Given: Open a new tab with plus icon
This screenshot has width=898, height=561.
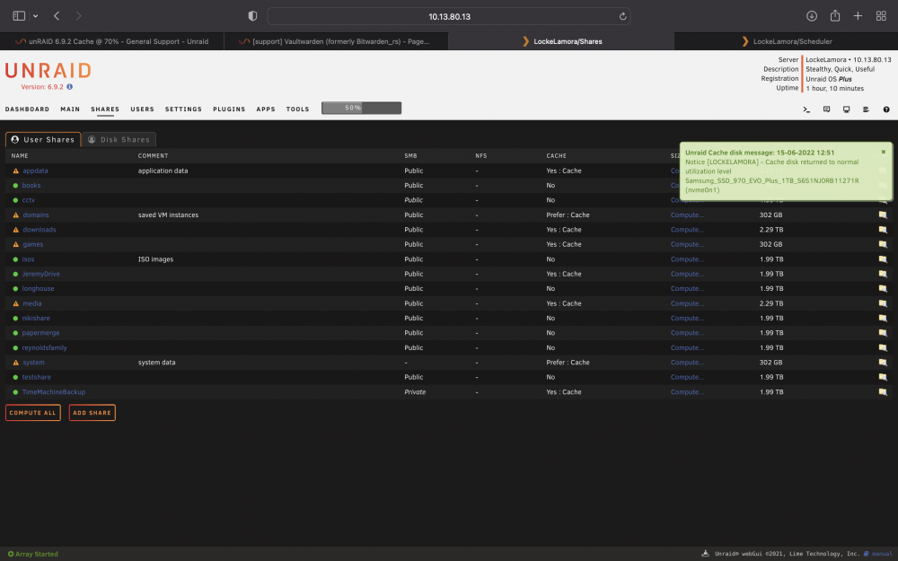Looking at the screenshot, I should [858, 16].
